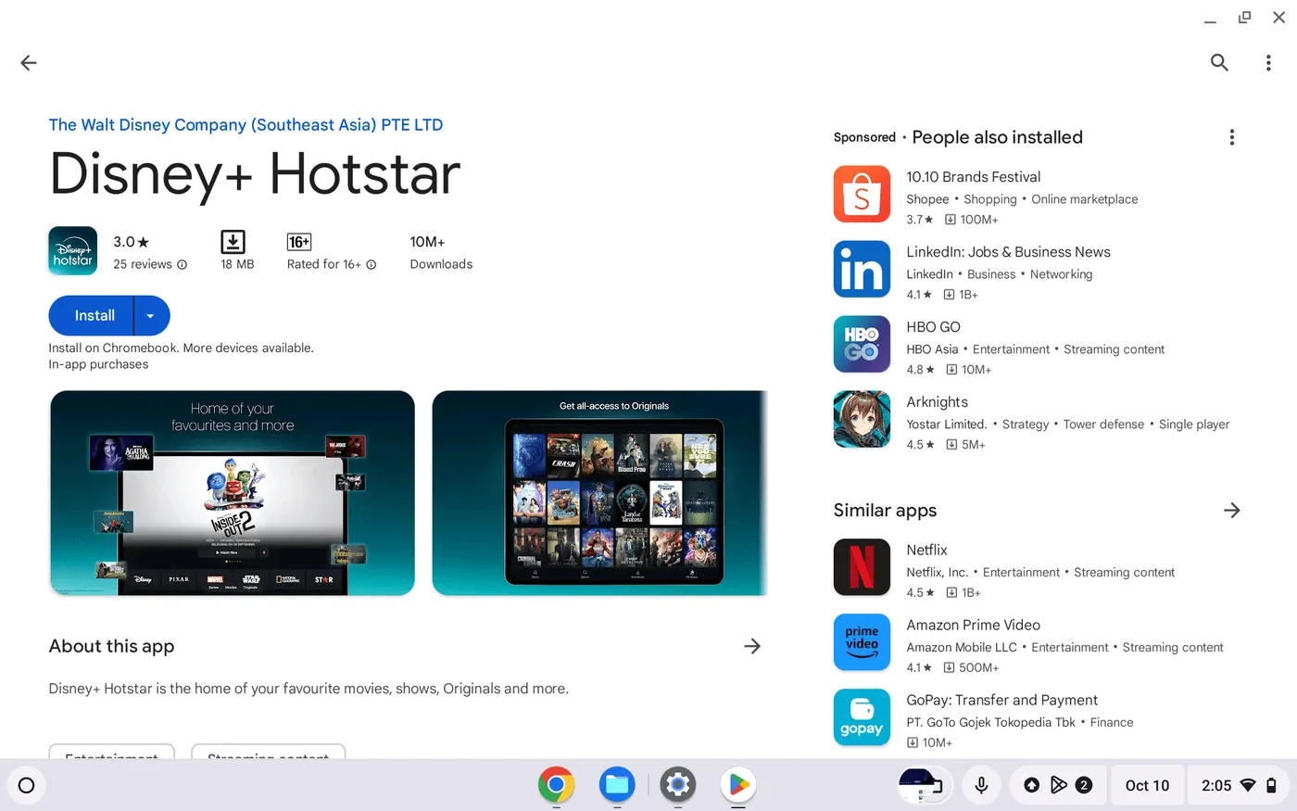
Task: Expand the Install dropdown arrow
Action: (x=151, y=316)
